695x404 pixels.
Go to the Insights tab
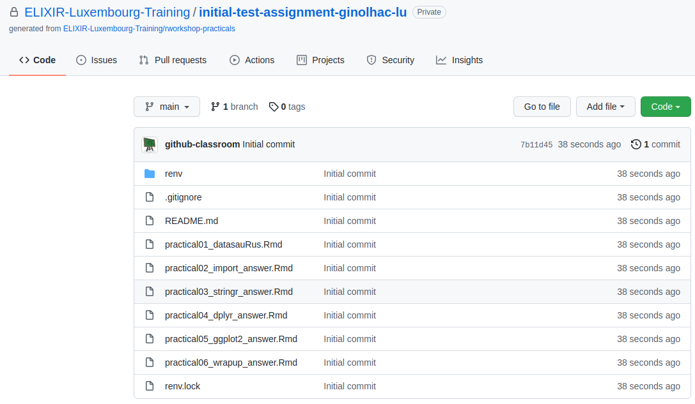point(459,60)
